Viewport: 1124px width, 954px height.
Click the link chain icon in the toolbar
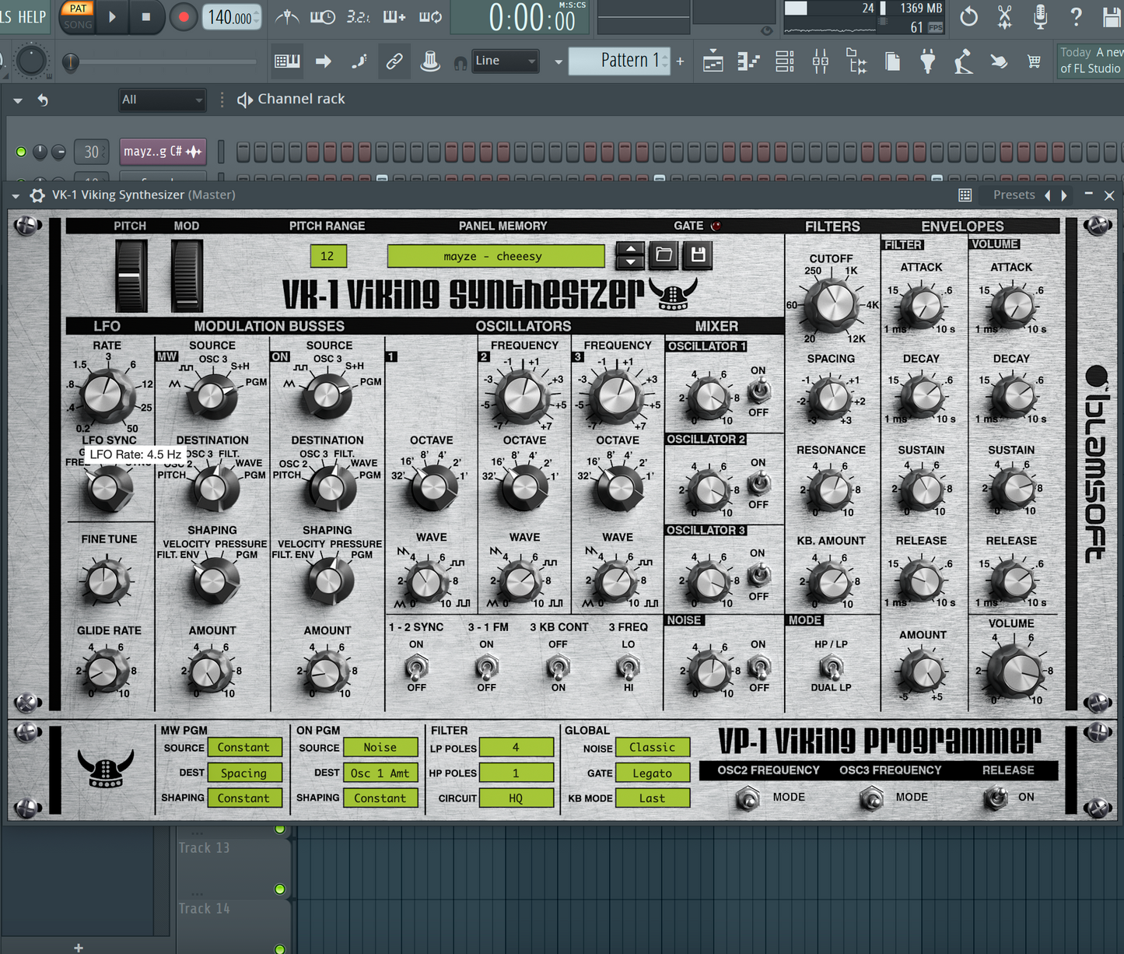coord(394,61)
